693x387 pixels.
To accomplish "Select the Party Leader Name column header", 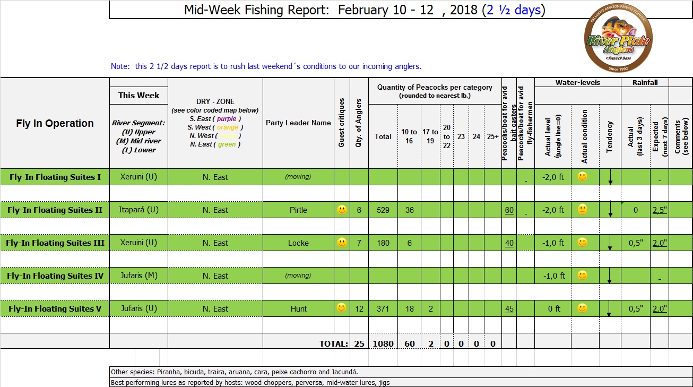I will (298, 123).
